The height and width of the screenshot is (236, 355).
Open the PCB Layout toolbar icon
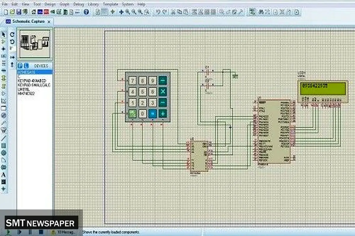click(46, 12)
